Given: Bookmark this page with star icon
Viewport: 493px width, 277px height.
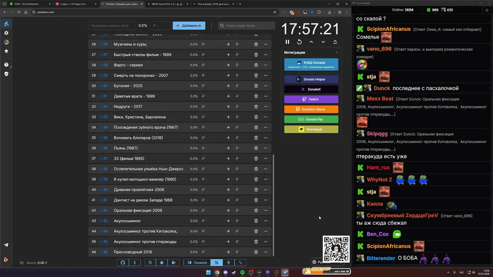Looking at the screenshot, I should click(x=275, y=12).
